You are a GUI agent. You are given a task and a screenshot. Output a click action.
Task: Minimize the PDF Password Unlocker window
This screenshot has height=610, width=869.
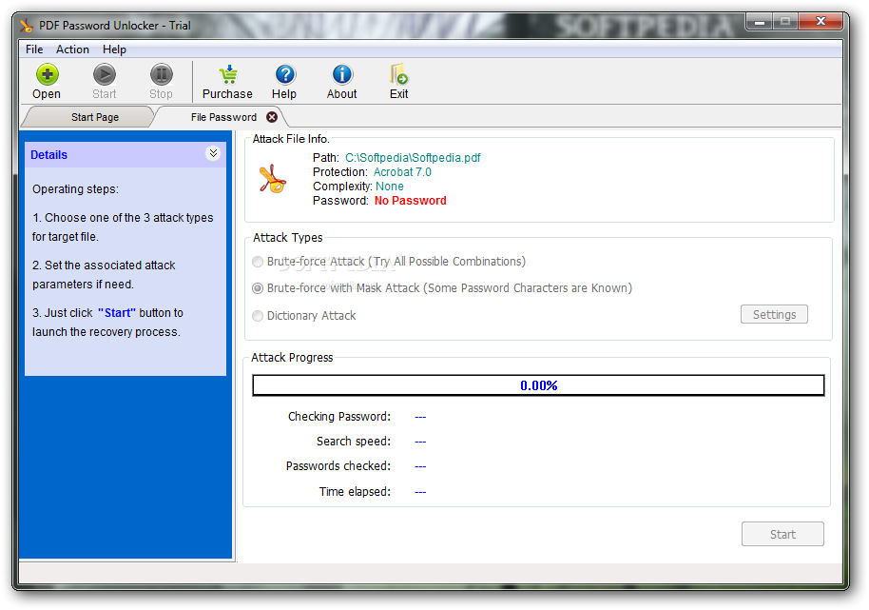[761, 22]
